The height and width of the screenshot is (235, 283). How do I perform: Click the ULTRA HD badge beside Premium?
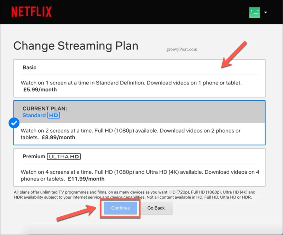point(64,157)
